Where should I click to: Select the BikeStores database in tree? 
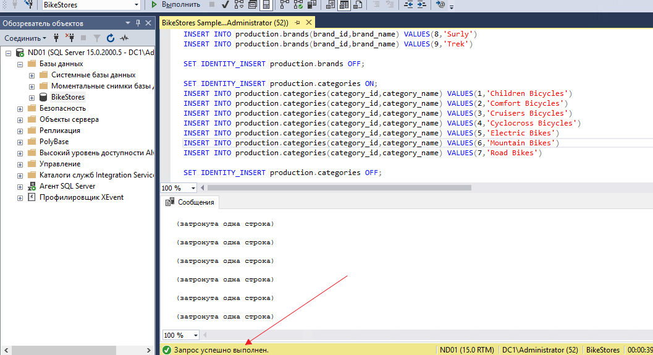click(x=68, y=96)
